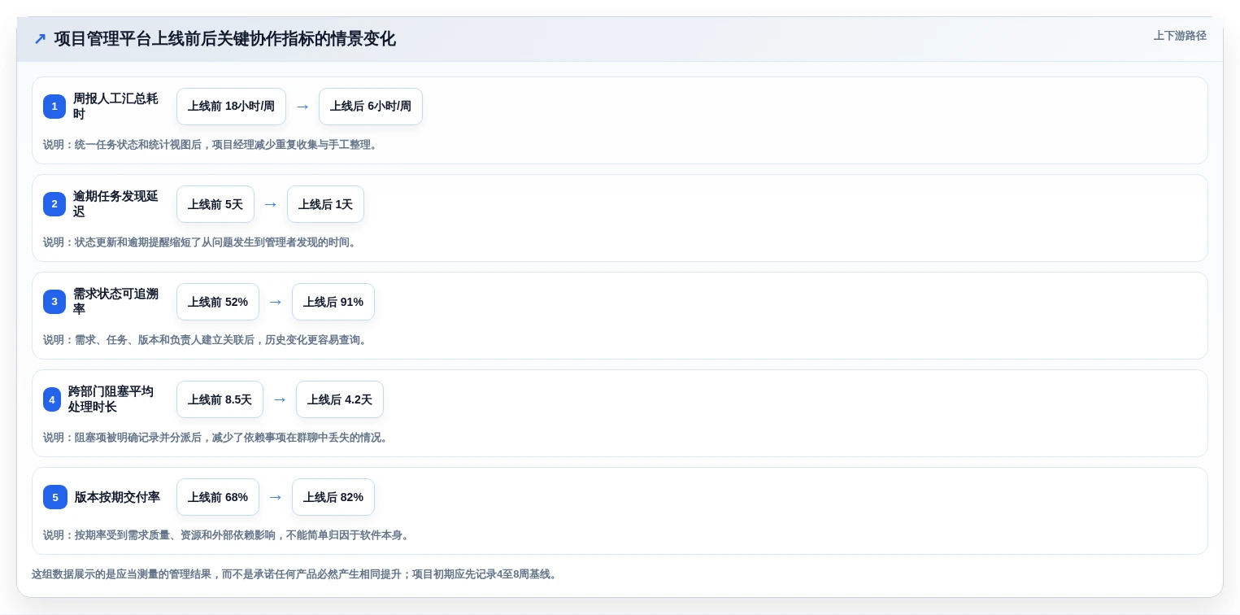
Task: Click the 版本按期交付率 metric title
Action: click(x=117, y=497)
